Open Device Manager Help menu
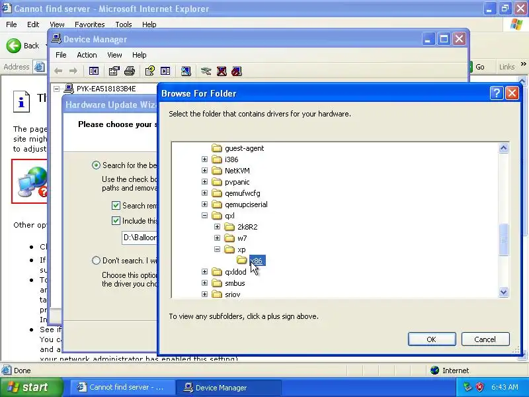 139,55
